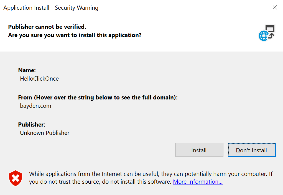Viewport: 283px width, 195px height.
Task: Select the Unknown Publisher text
Action: click(x=44, y=133)
